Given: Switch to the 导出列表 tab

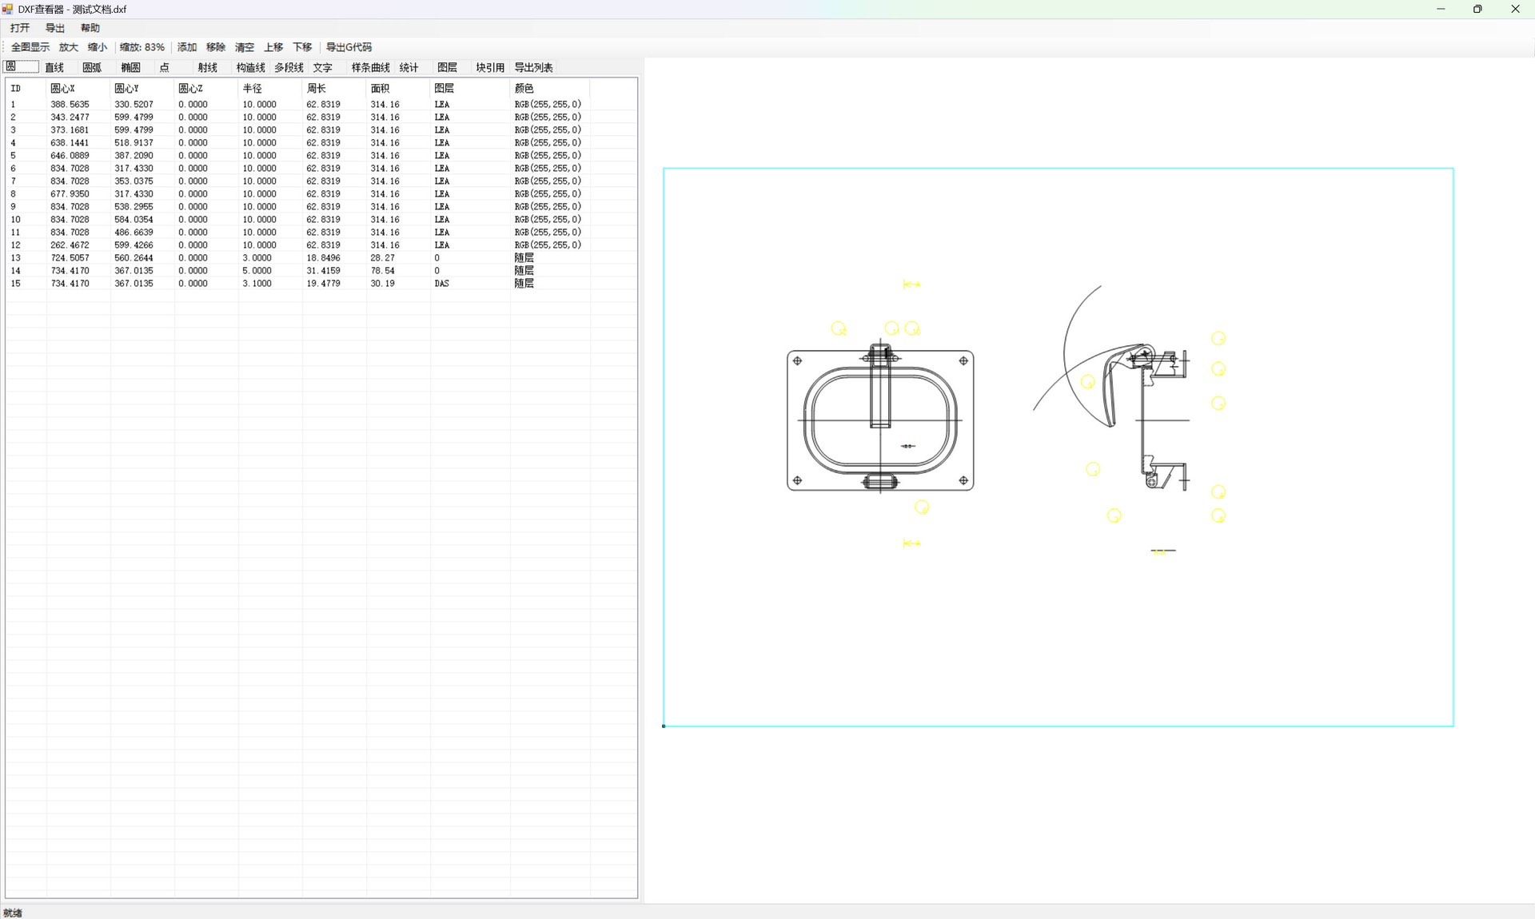Looking at the screenshot, I should point(533,68).
